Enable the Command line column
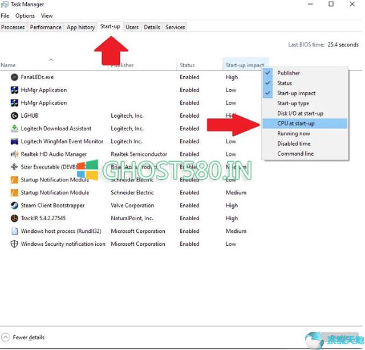The height and width of the screenshot is (350, 365). tap(305, 154)
